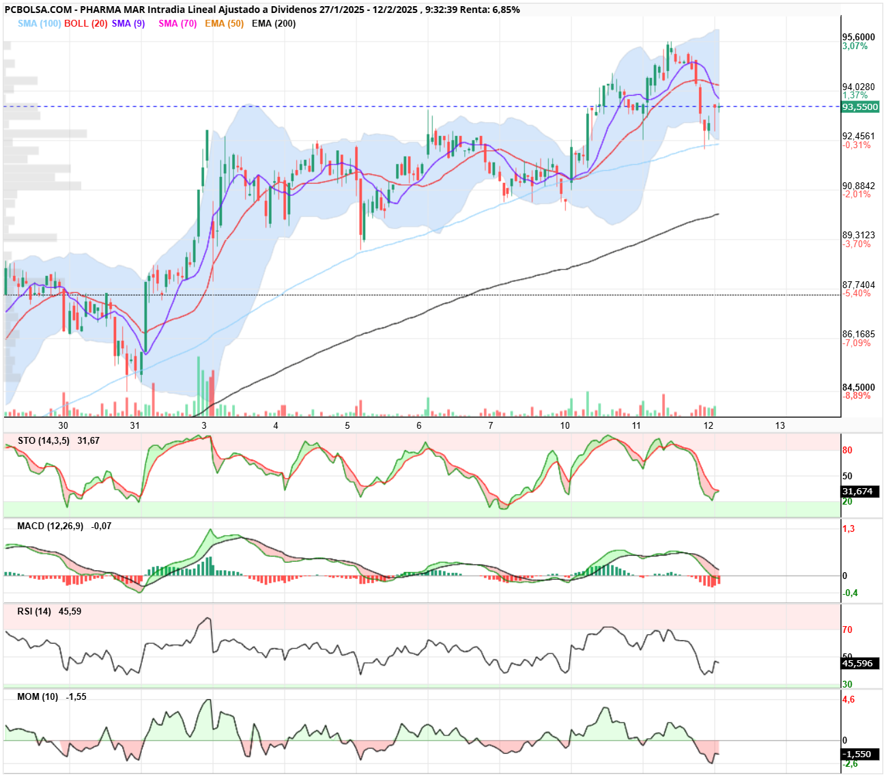Image resolution: width=886 pixels, height=777 pixels.
Task: Click date axis label 11
Action: click(x=637, y=425)
